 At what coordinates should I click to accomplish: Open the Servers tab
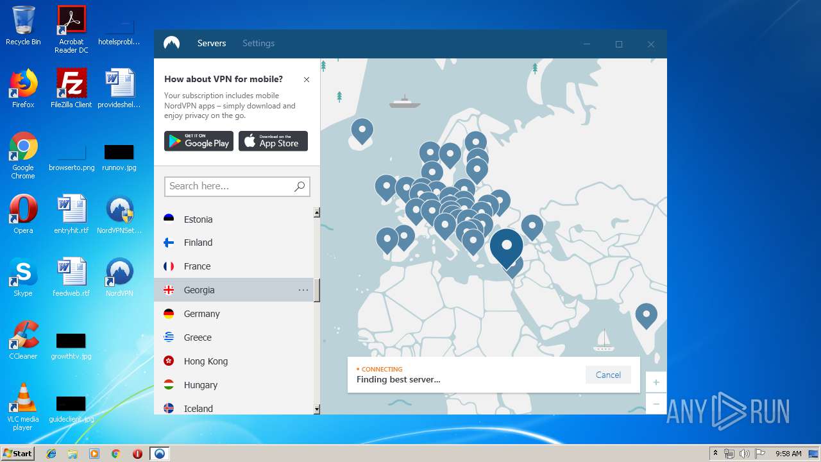coord(212,43)
